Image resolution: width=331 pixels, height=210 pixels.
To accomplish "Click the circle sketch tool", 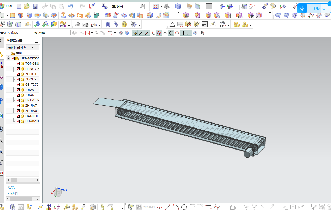I will pyautogui.click(x=184, y=207).
